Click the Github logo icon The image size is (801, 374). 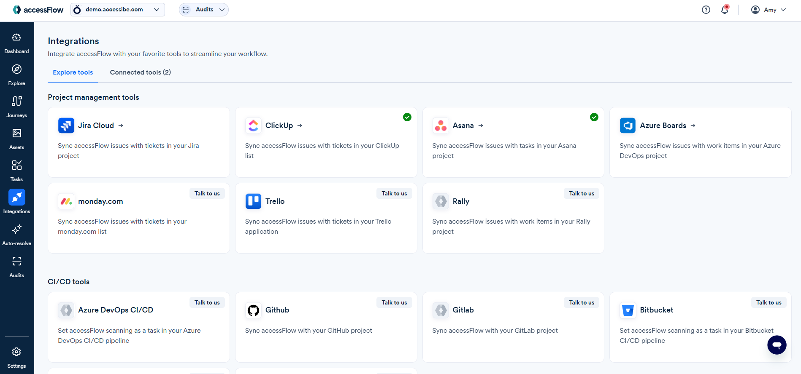point(253,310)
